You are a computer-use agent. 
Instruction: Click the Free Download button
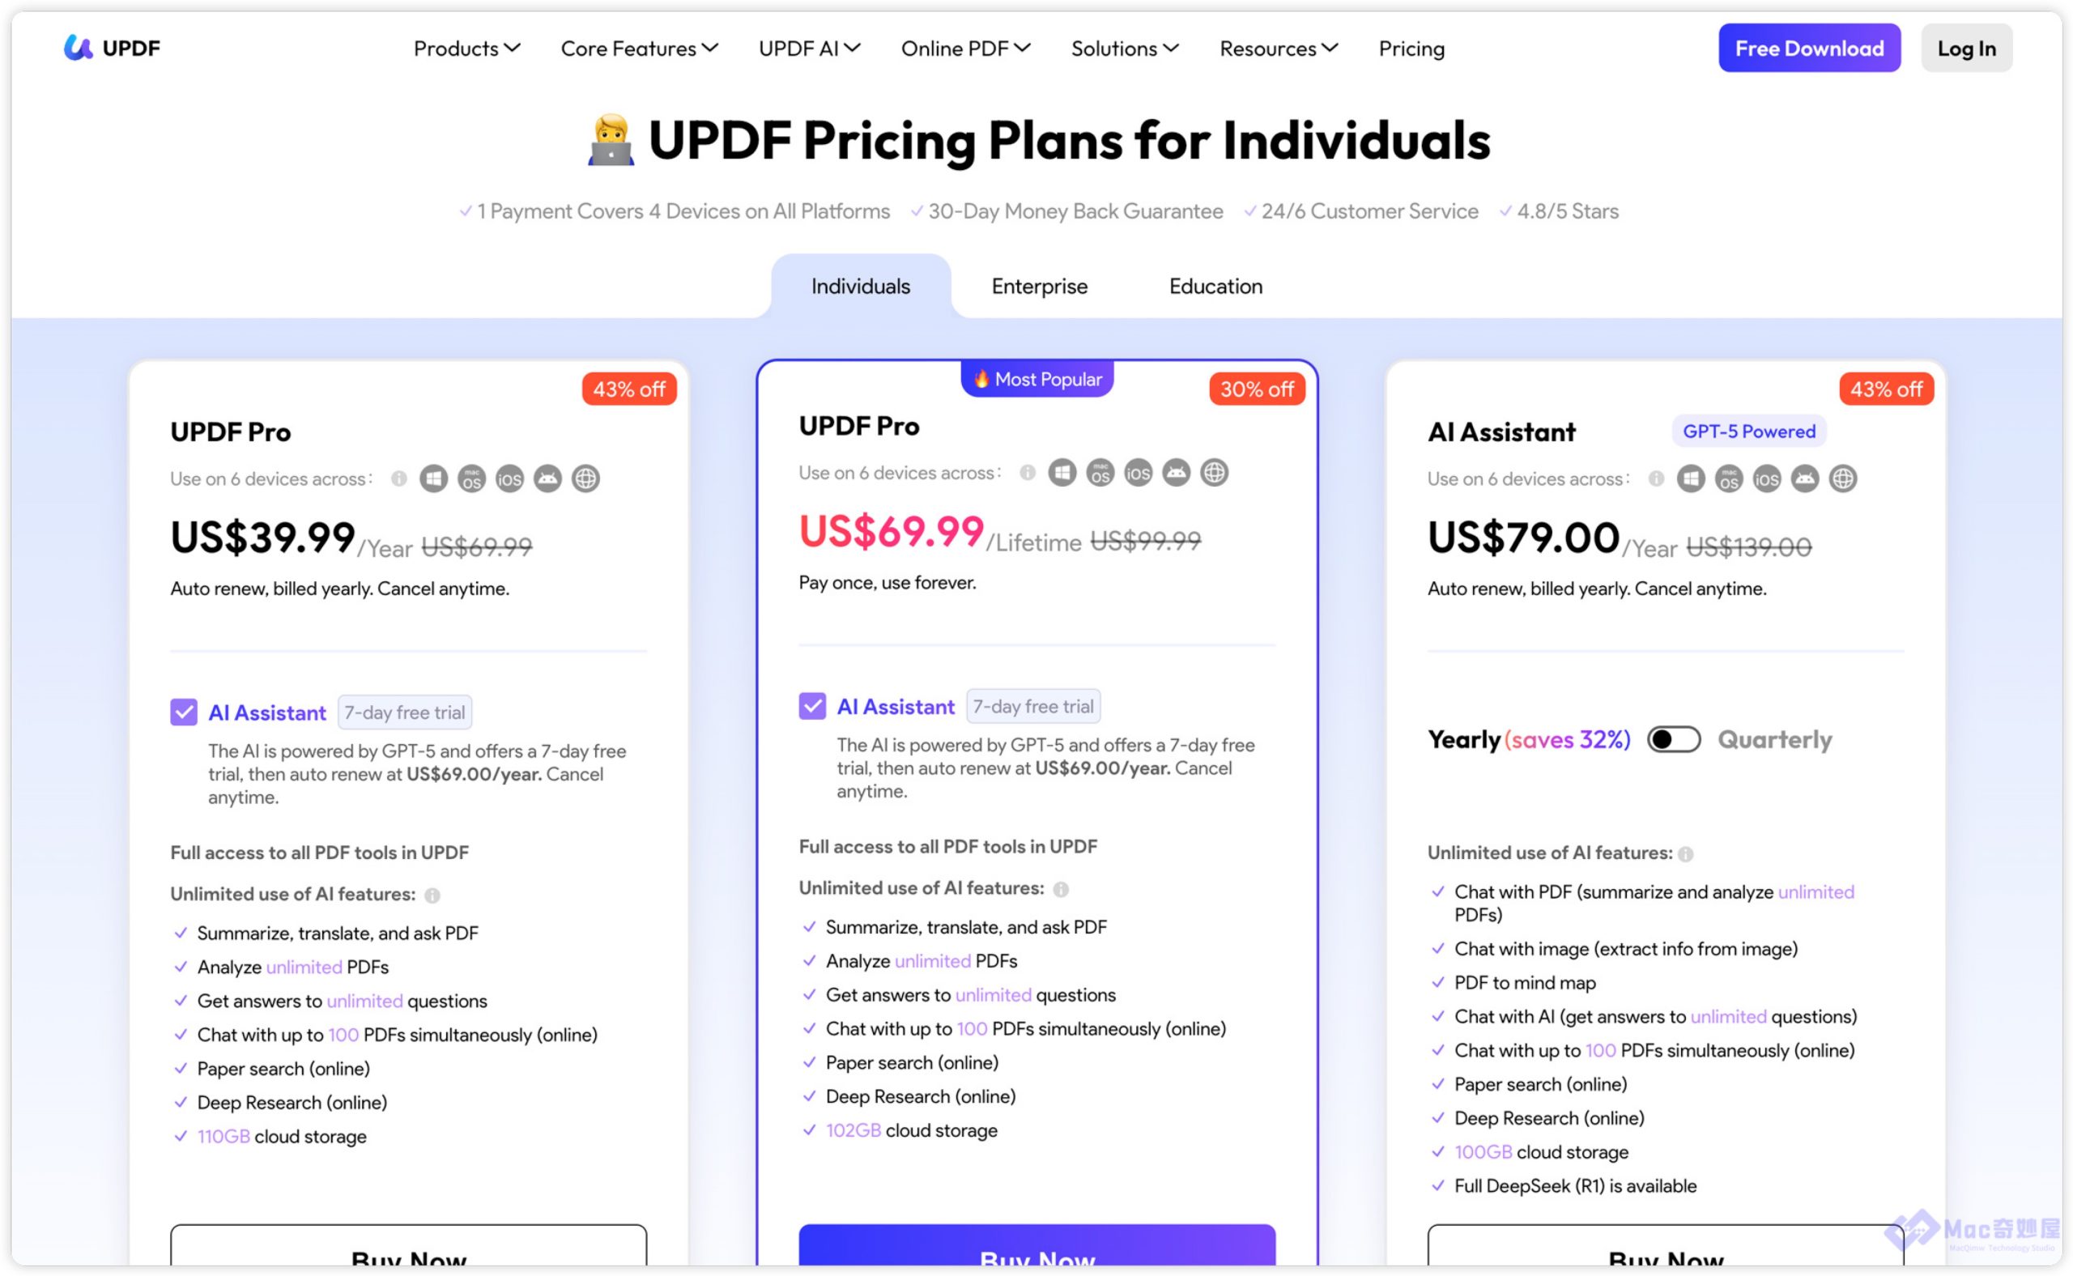[x=1808, y=49]
